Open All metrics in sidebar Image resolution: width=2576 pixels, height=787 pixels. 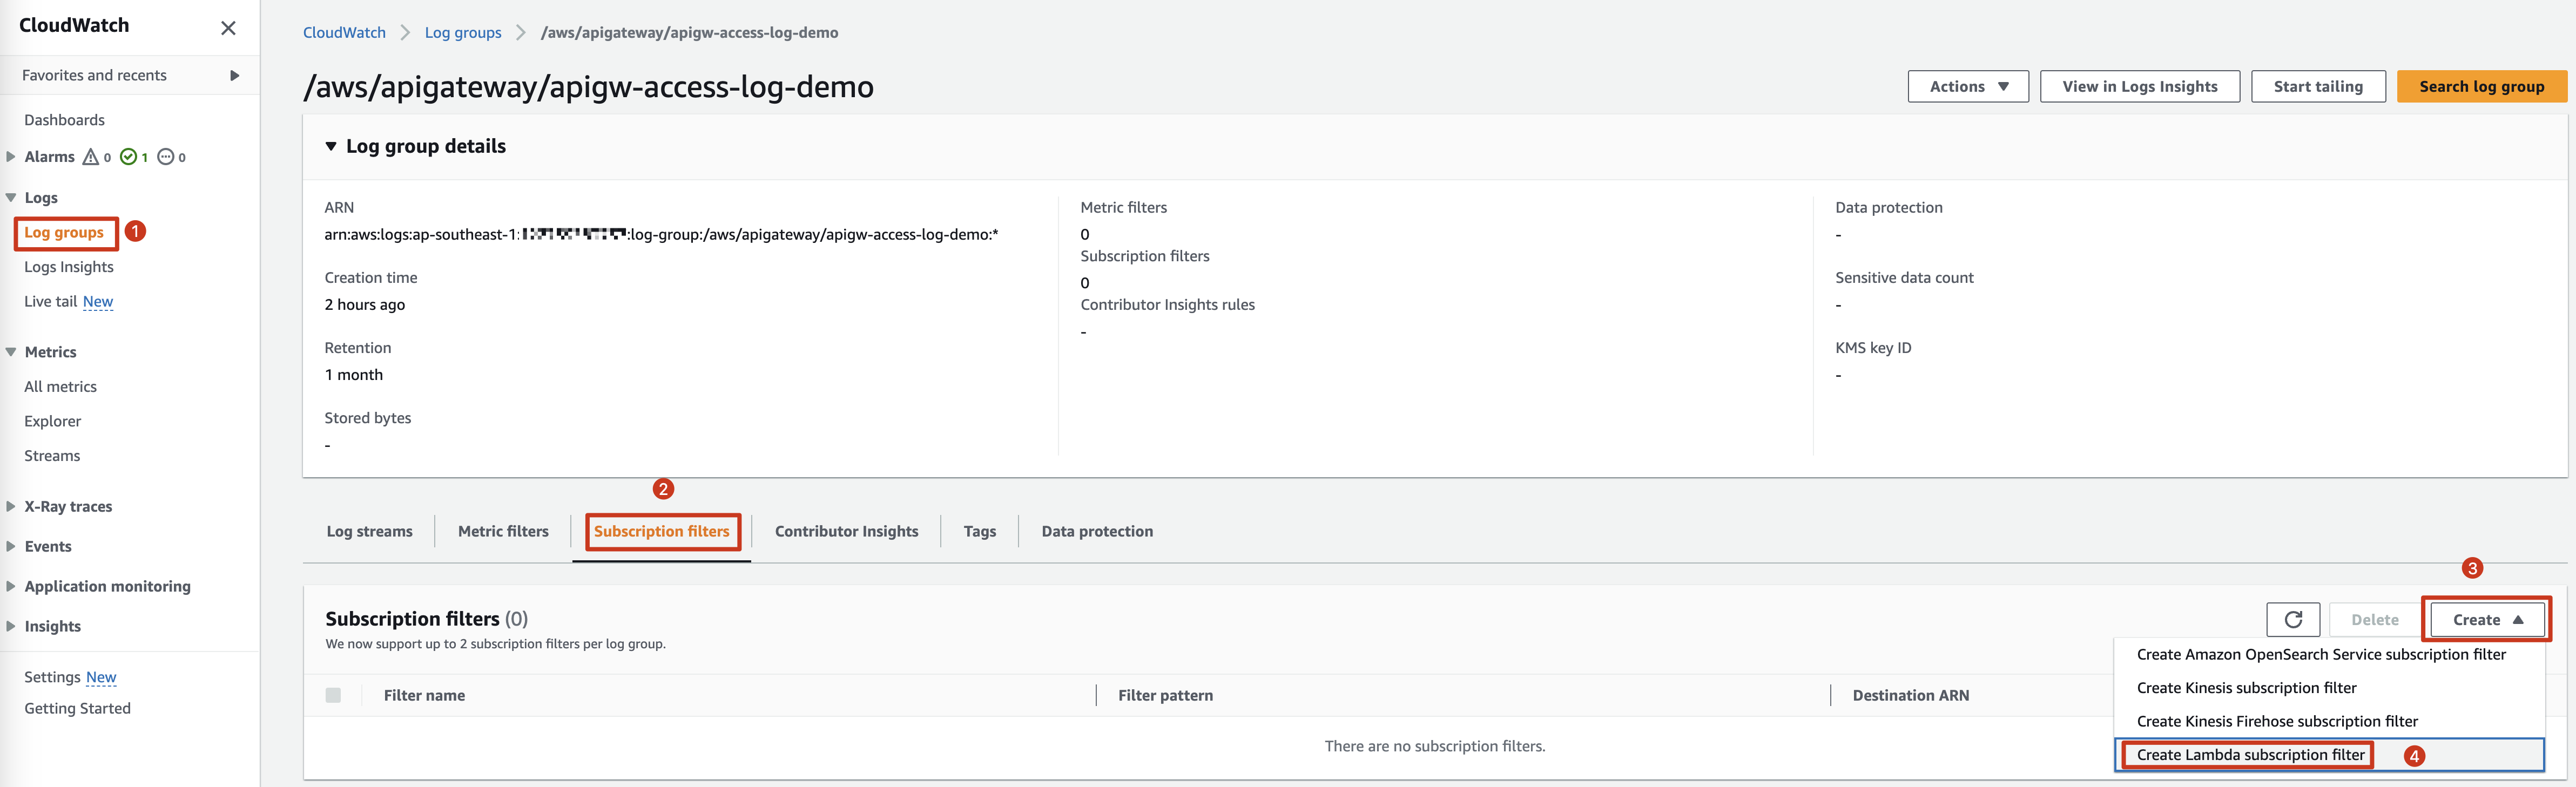tap(60, 387)
